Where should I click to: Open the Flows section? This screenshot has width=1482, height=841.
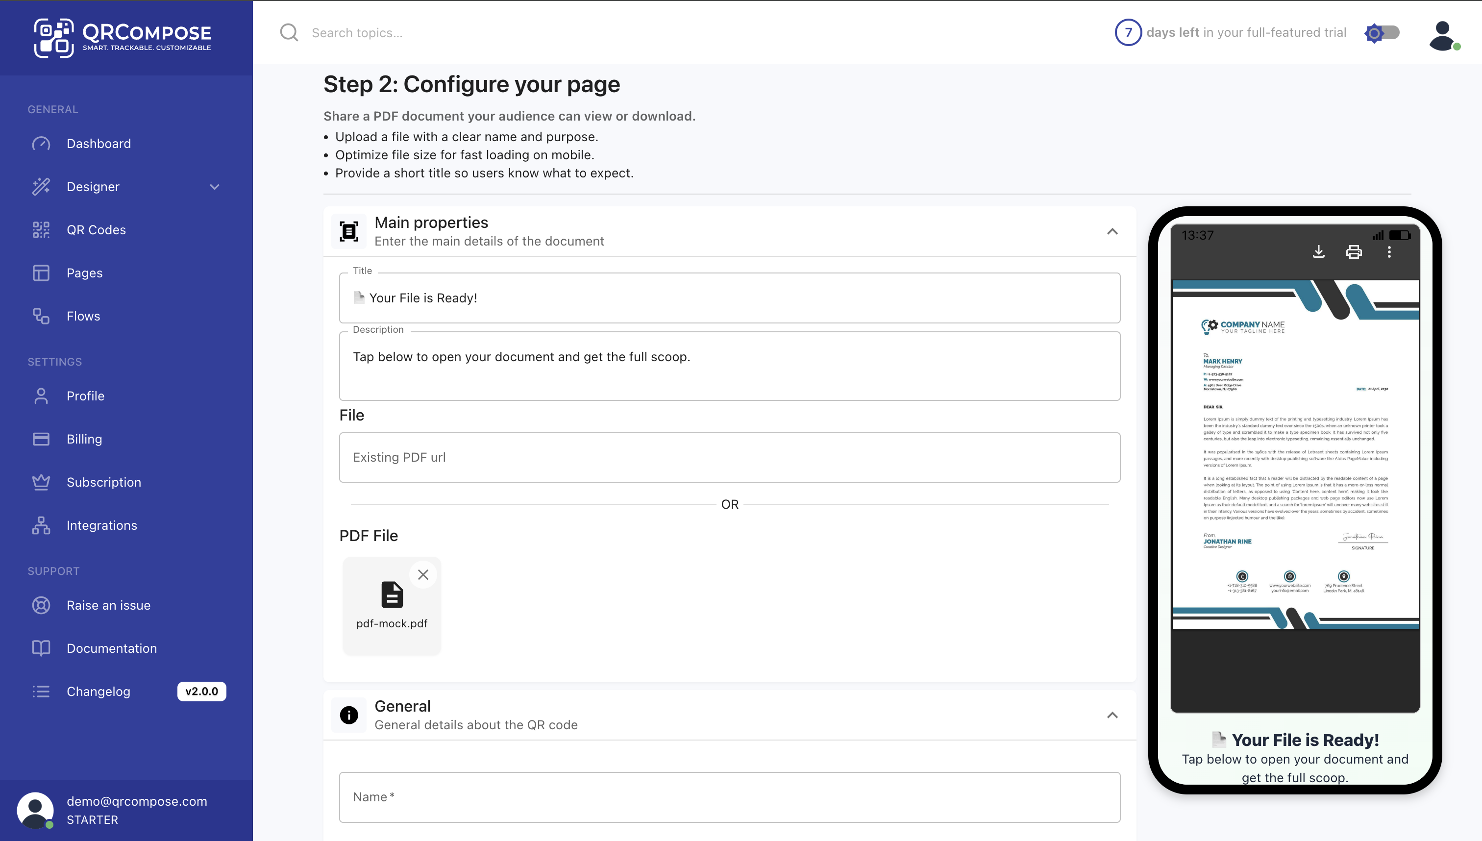pos(83,316)
